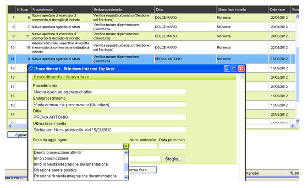This screenshot has height=188, width=307.
Task: Click the Sfoglia... browse button
Action: click(173, 159)
